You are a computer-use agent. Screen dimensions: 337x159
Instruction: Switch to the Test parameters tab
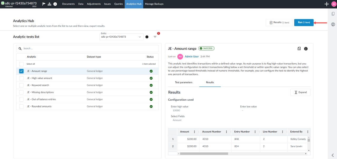tap(184, 82)
